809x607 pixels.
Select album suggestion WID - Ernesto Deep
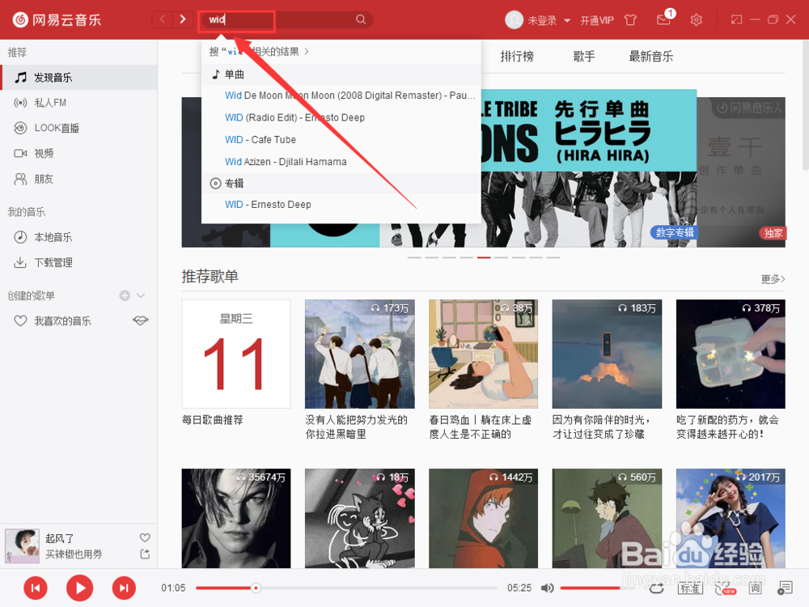(341, 205)
